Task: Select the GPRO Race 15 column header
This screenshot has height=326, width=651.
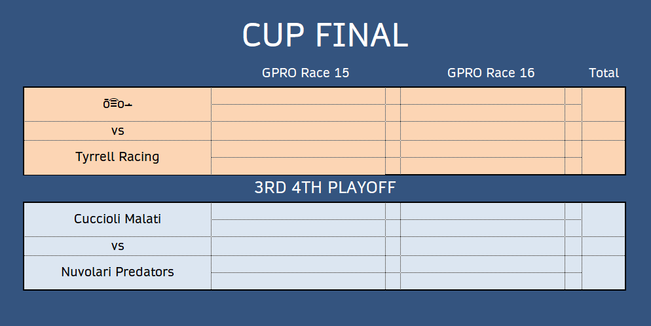Action: 306,73
